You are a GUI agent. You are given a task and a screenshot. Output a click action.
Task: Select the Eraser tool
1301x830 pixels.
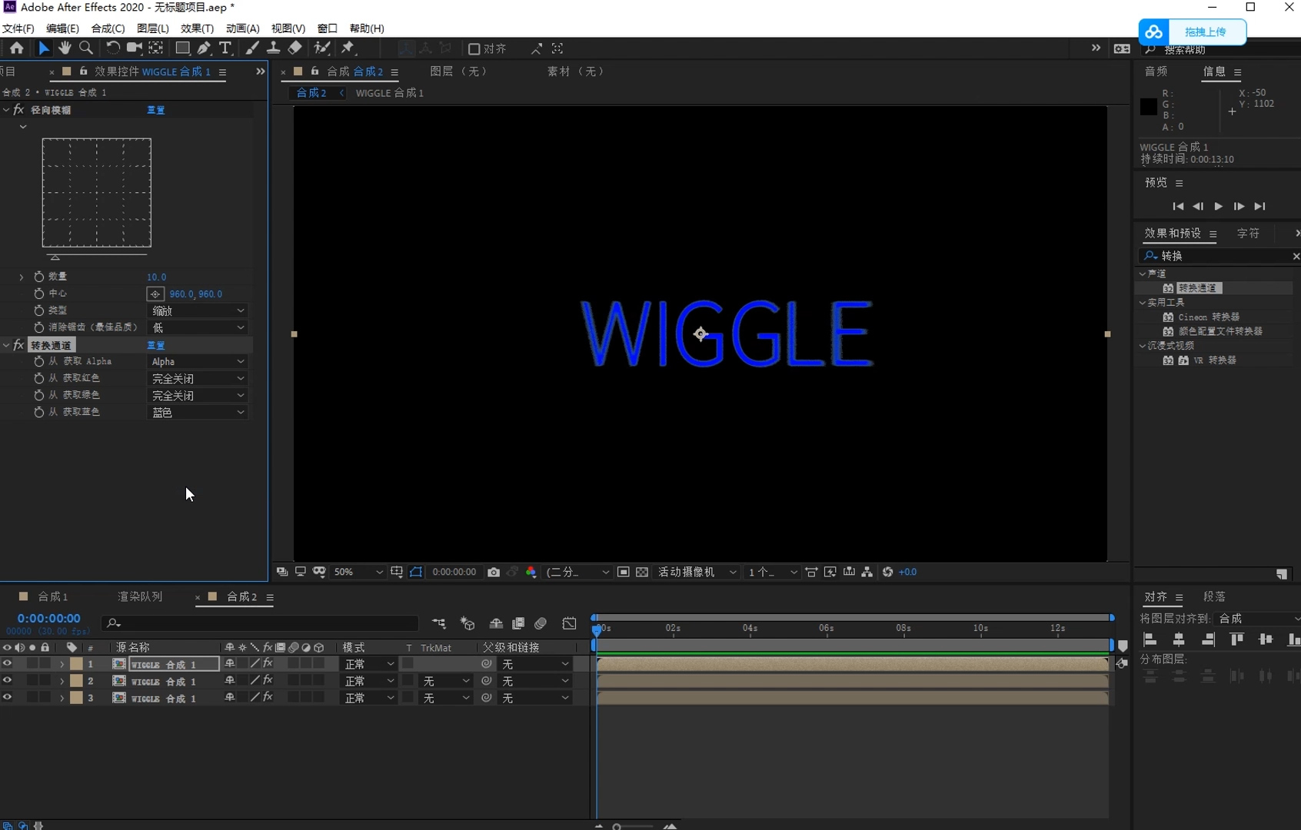[295, 48]
